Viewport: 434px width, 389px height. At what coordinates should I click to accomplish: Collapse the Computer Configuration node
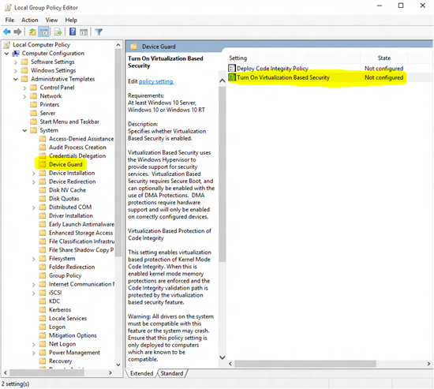[x=6, y=54]
